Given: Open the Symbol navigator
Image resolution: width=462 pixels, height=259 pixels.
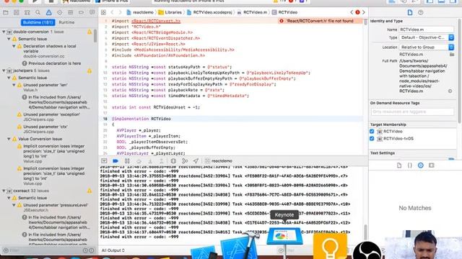Looking at the screenshot, I should [27, 12].
